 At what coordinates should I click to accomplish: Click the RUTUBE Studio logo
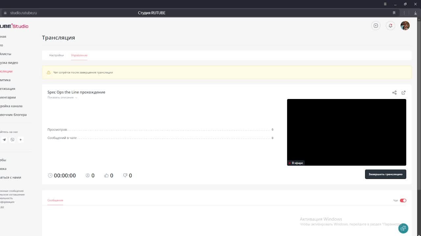coord(14,26)
